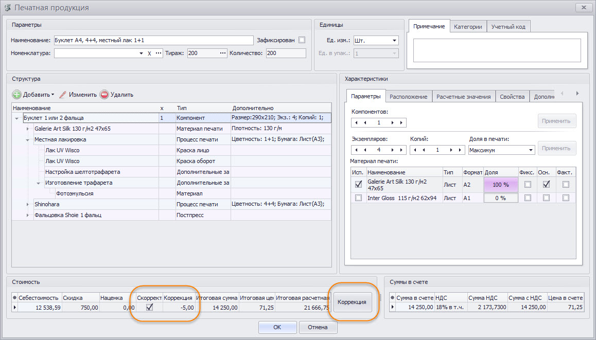Screen dimensions: 596x340
Task: Open the Расчетные значения tab
Action: pos(463,97)
